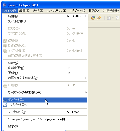Viewport: 120px width, 131px height.
Task: Choose ファイルを開く menu entry
Action: point(45,21)
